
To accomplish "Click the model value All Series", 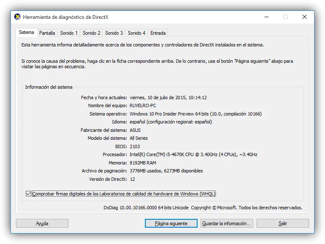I will click(139, 138).
